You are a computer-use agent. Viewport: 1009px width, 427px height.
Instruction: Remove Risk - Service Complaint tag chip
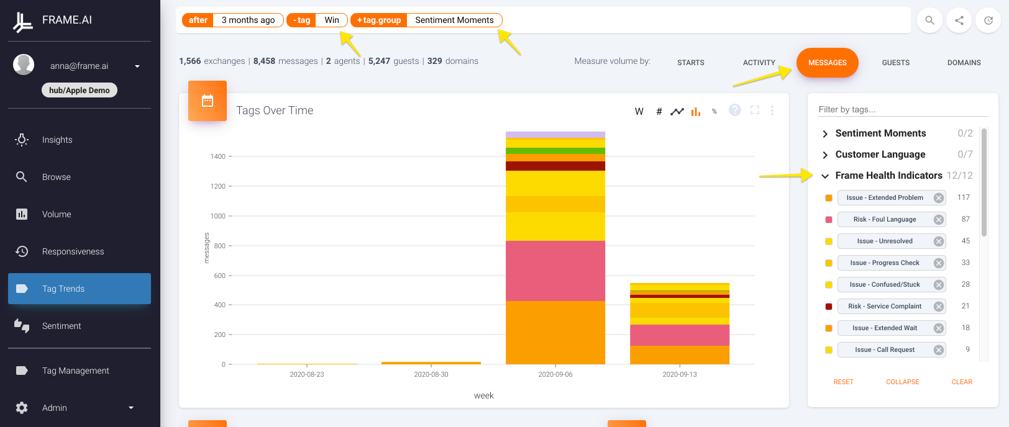[x=939, y=307]
